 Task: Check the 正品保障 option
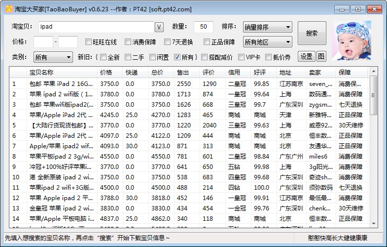point(208,42)
